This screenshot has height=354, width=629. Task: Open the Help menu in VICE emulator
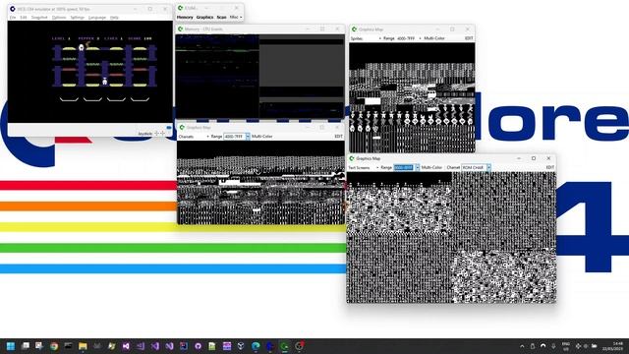pyautogui.click(x=114, y=18)
